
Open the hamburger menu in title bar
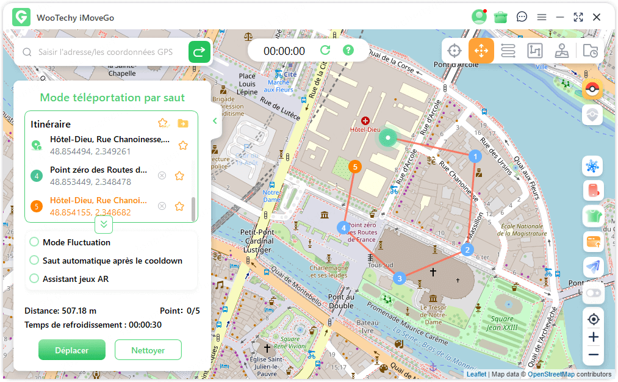click(x=541, y=17)
